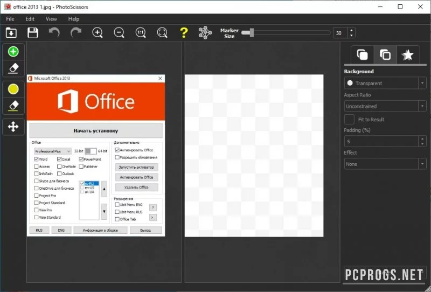Click the neural network auto-cutout icon

pyautogui.click(x=205, y=33)
